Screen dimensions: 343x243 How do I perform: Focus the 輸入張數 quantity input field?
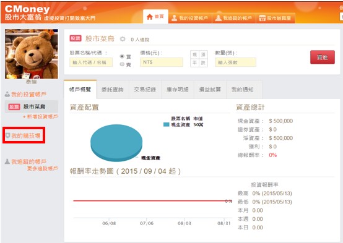[235, 62]
